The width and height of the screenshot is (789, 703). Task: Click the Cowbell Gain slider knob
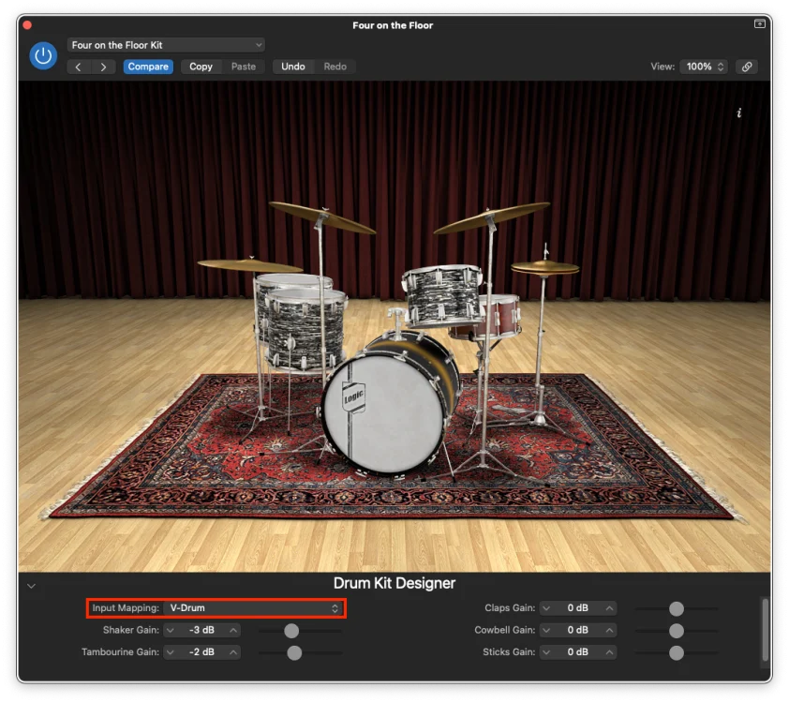tap(677, 631)
